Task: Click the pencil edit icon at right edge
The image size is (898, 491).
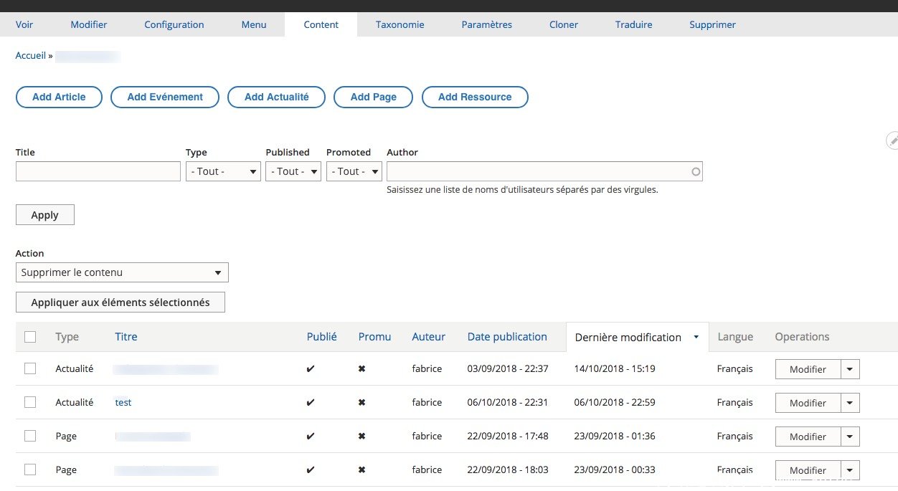Action: point(892,140)
